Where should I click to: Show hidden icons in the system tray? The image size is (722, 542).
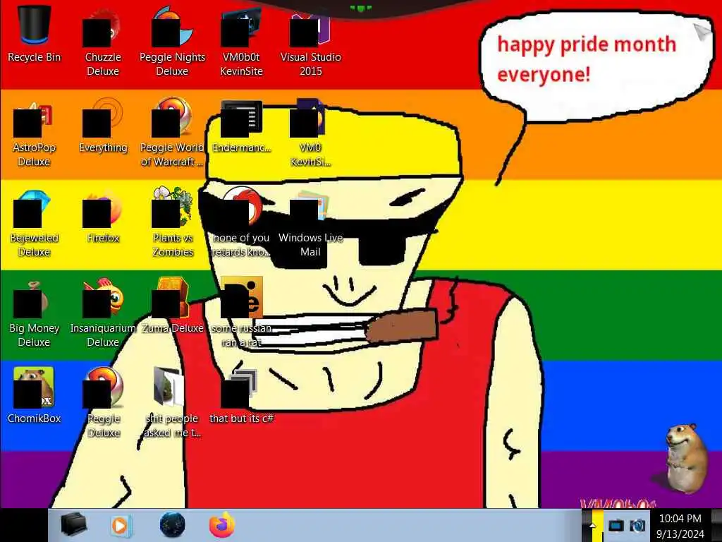coord(592,525)
